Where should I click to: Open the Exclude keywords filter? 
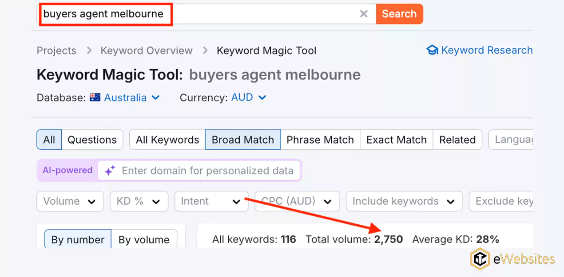click(x=501, y=201)
